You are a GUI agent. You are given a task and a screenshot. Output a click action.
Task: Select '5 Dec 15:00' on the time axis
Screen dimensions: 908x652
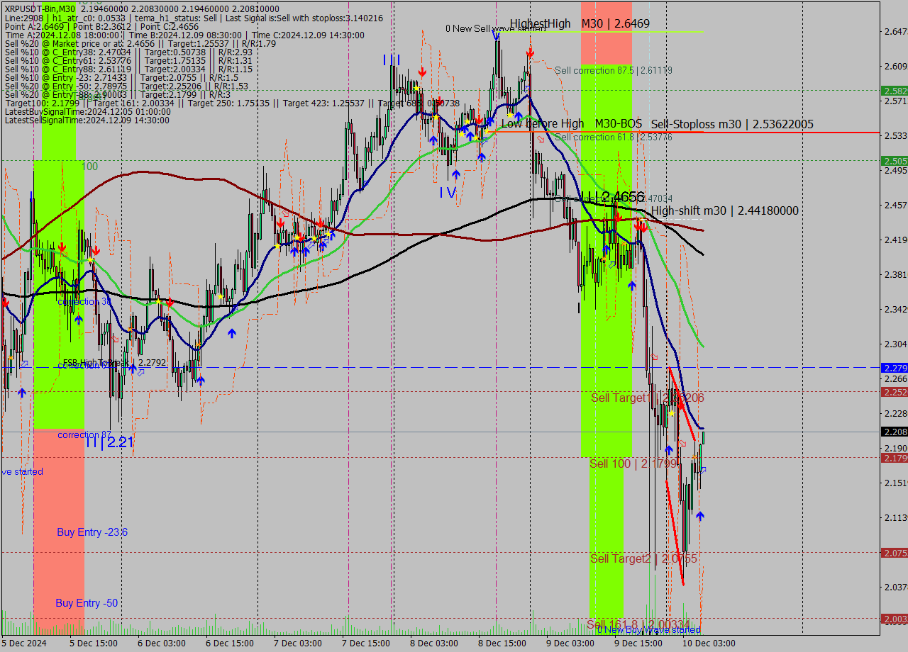pyautogui.click(x=94, y=643)
